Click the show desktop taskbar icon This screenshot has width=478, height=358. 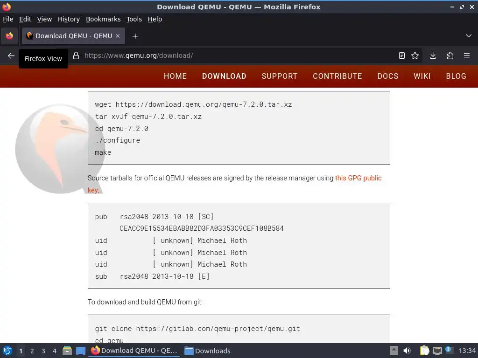(80, 351)
